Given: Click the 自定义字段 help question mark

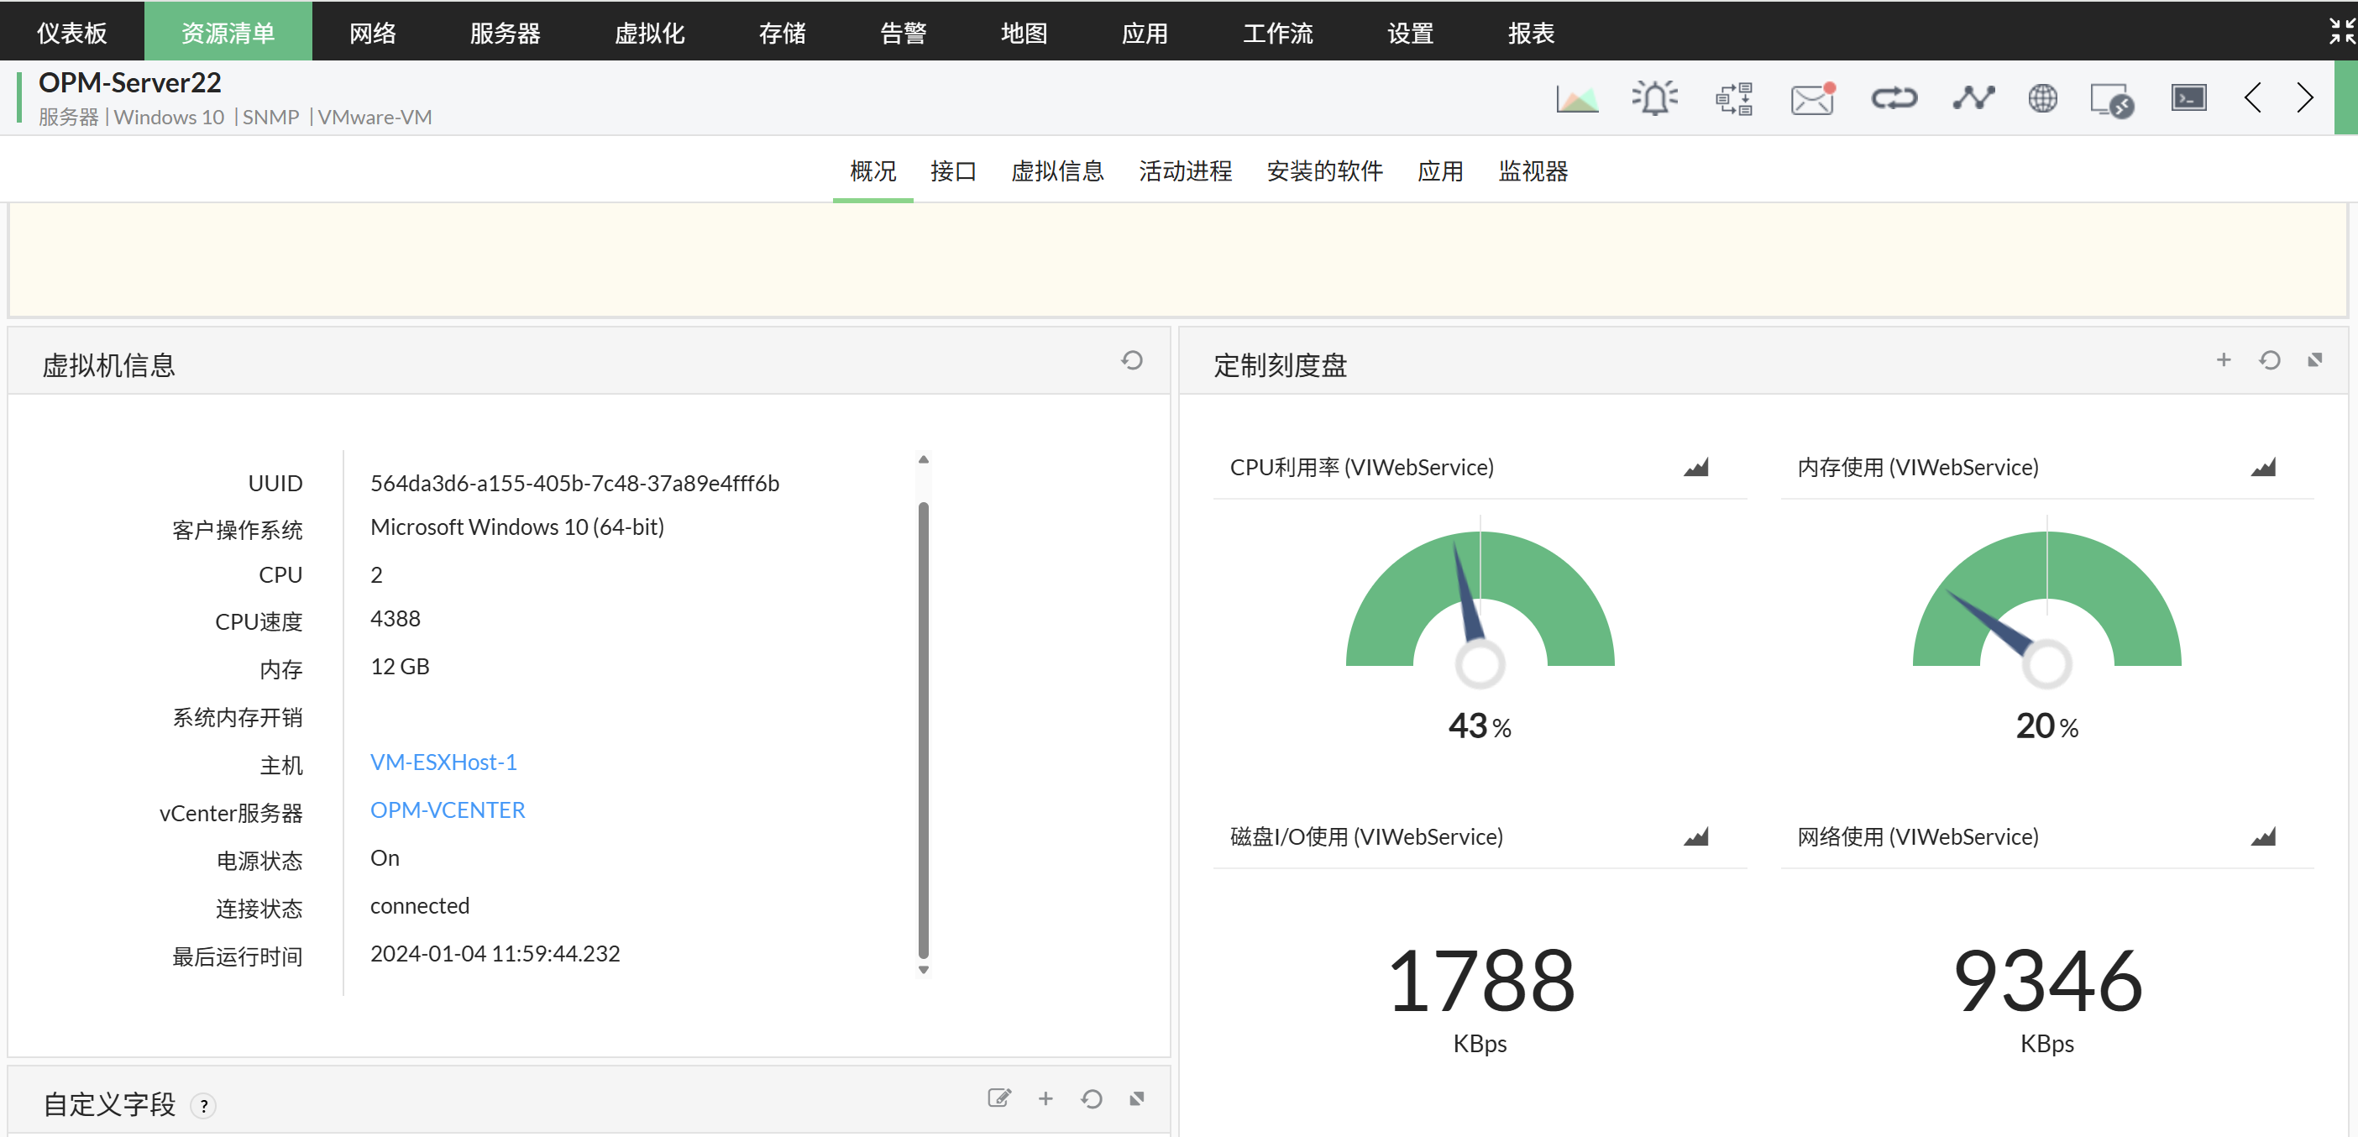Looking at the screenshot, I should [203, 1106].
